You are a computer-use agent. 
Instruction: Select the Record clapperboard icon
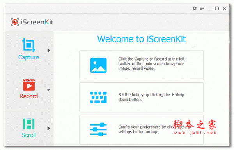coord(29,85)
